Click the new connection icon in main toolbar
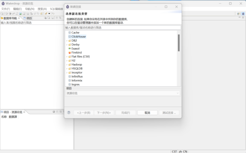 click(2, 14)
